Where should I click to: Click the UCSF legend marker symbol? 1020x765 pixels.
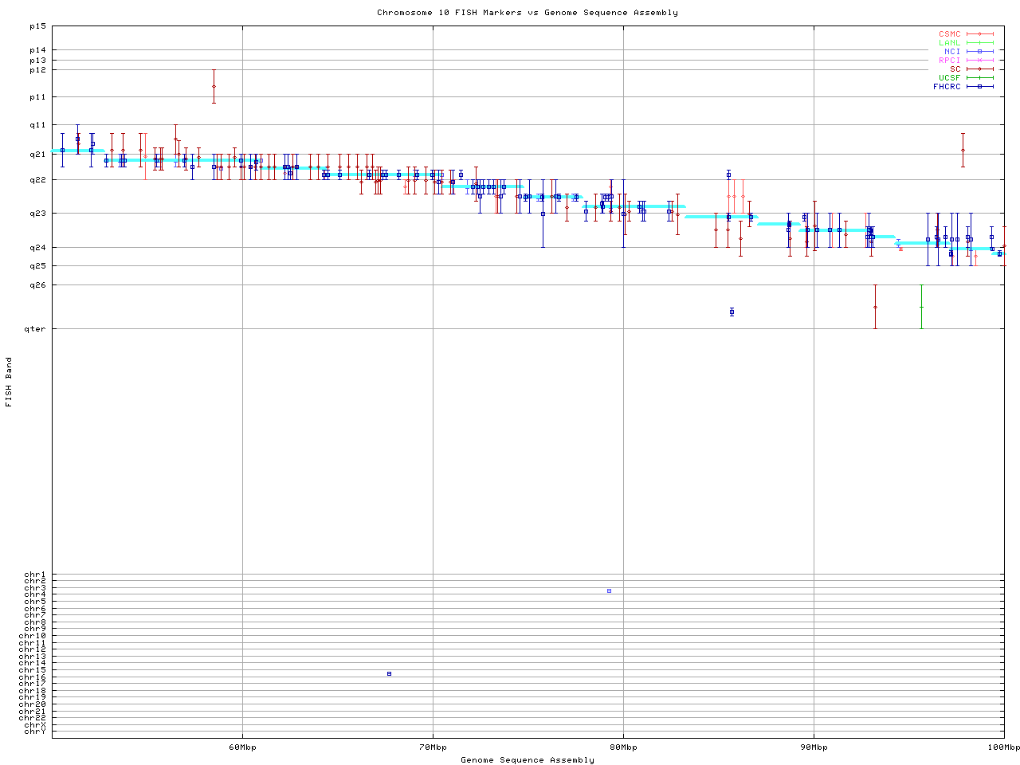(979, 78)
